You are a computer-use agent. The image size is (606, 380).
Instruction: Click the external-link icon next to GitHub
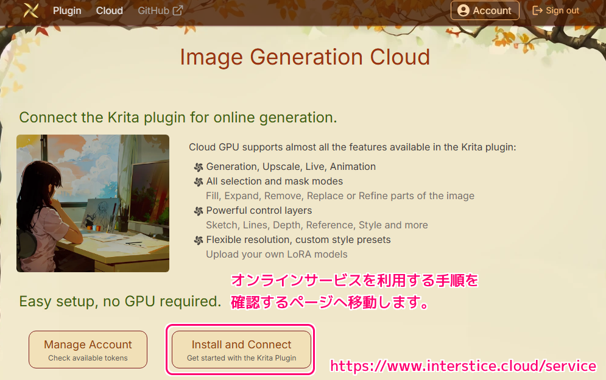[178, 10]
